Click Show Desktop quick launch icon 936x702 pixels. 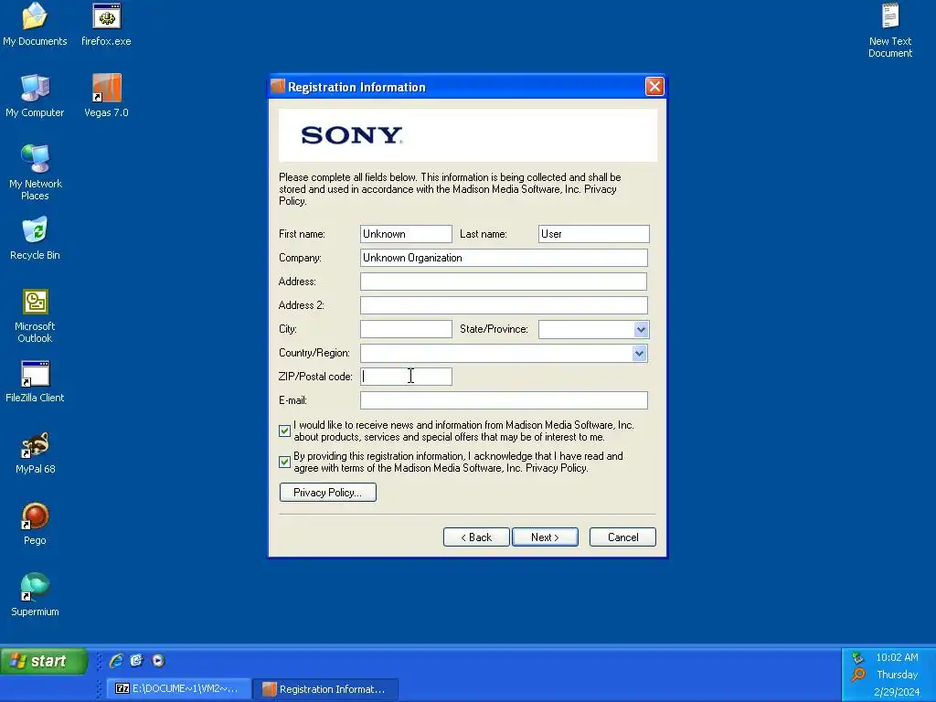click(137, 660)
